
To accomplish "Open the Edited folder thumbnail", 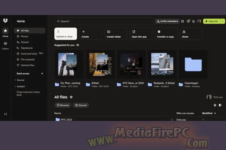I will (100, 64).
